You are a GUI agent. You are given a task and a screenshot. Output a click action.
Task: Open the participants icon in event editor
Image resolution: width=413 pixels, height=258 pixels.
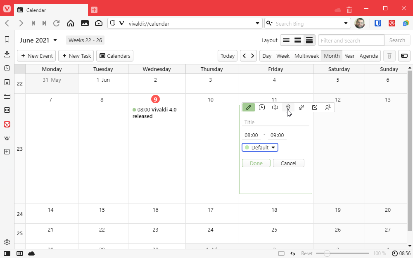click(x=328, y=107)
